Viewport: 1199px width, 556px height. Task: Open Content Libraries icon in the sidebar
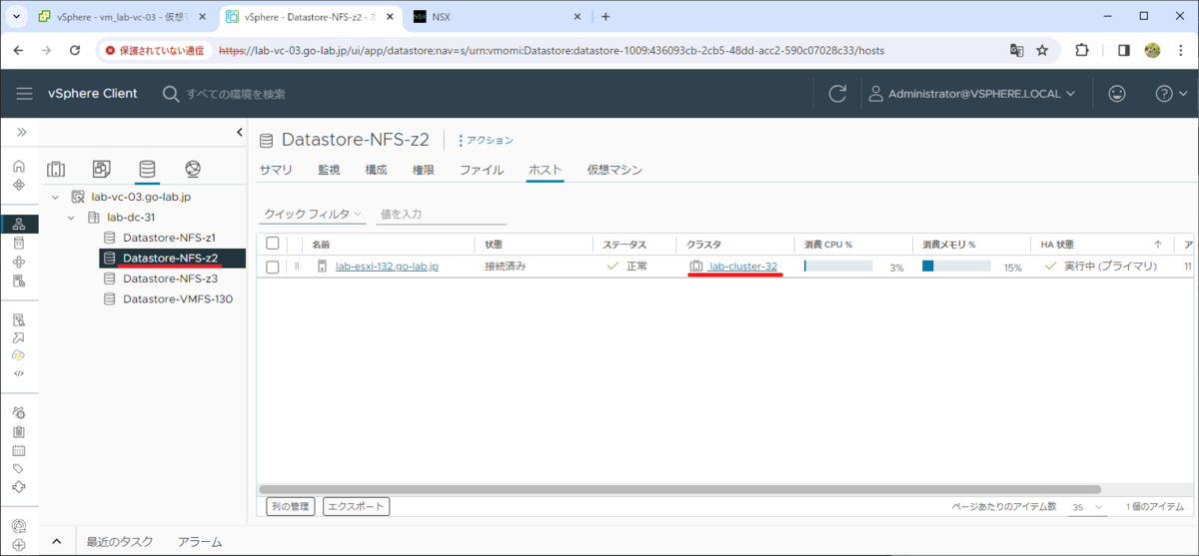pos(19,243)
